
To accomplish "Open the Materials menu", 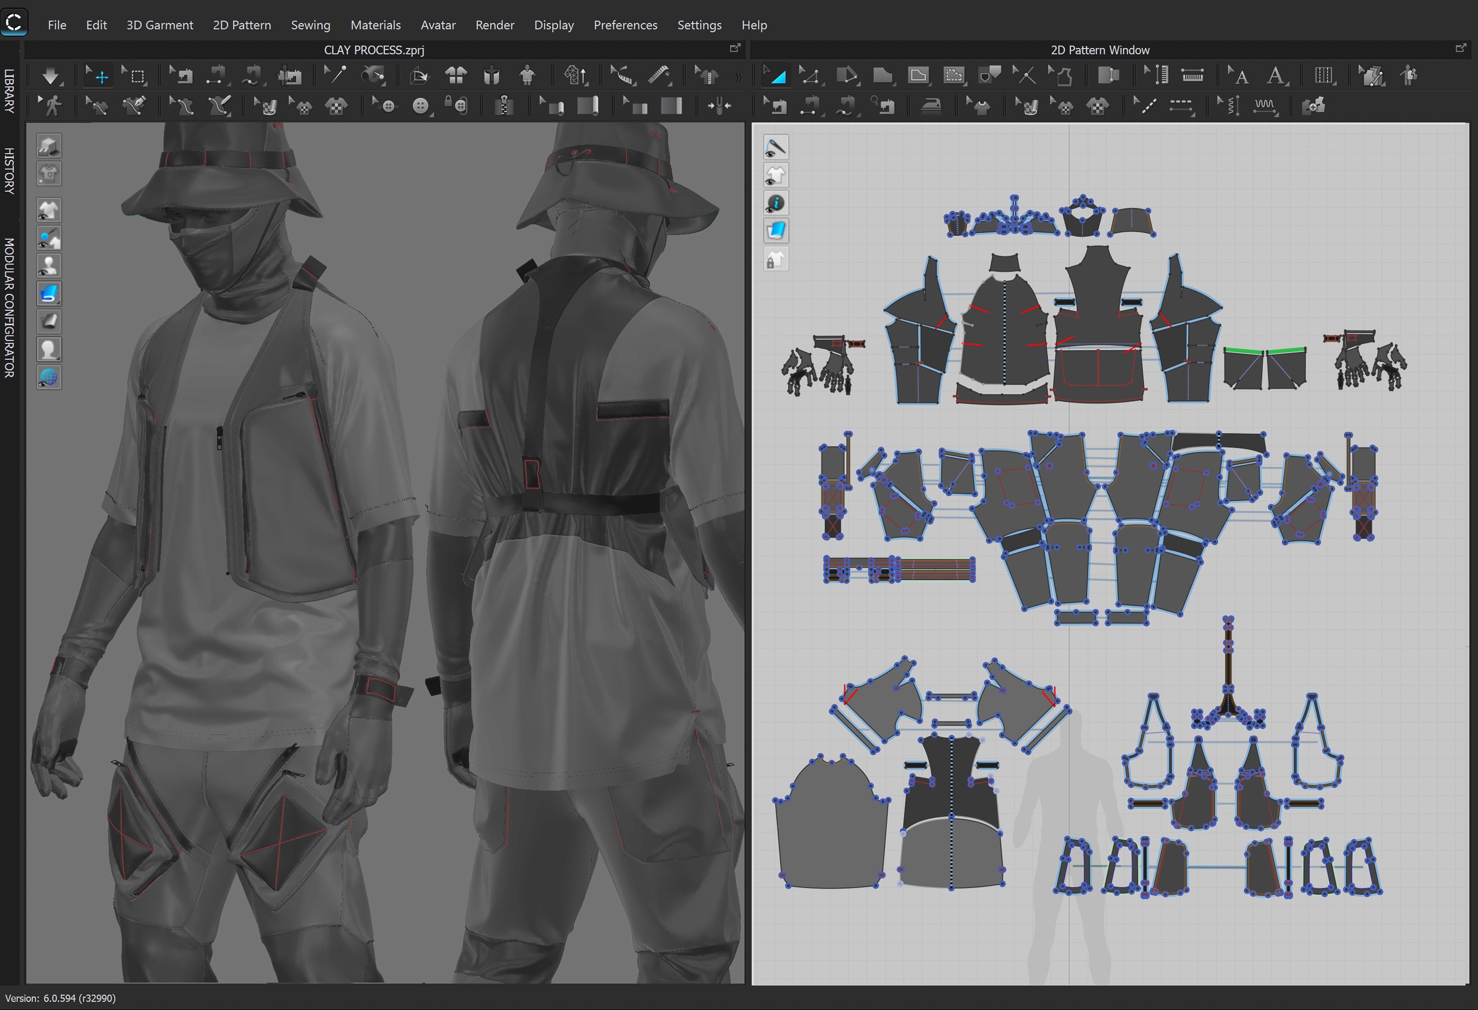I will pos(375,25).
